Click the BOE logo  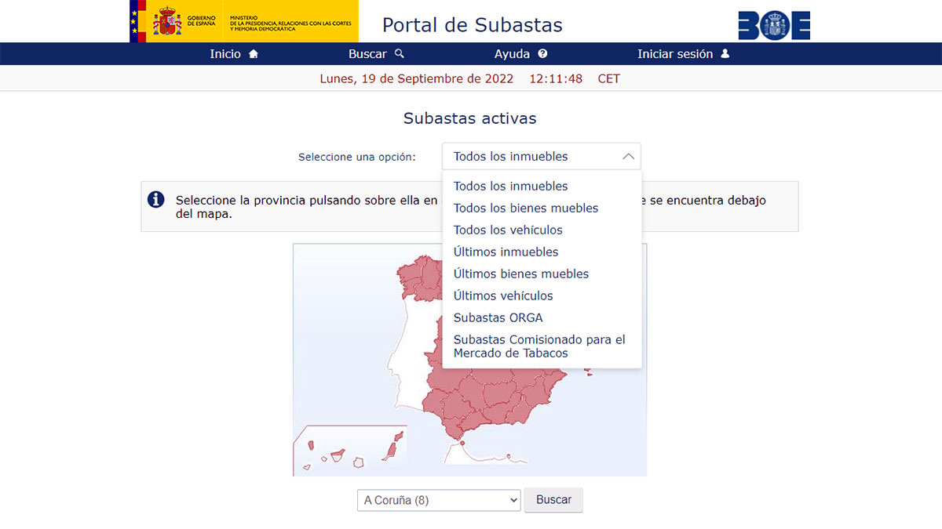coord(774,25)
